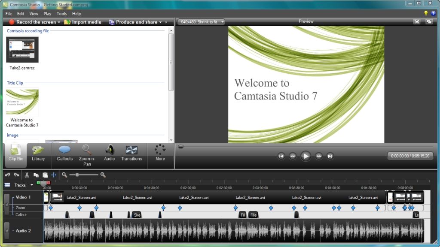This screenshot has height=247, width=440.
Task: Open the 640x480 Shrink to fit dropdown
Action: click(x=201, y=22)
